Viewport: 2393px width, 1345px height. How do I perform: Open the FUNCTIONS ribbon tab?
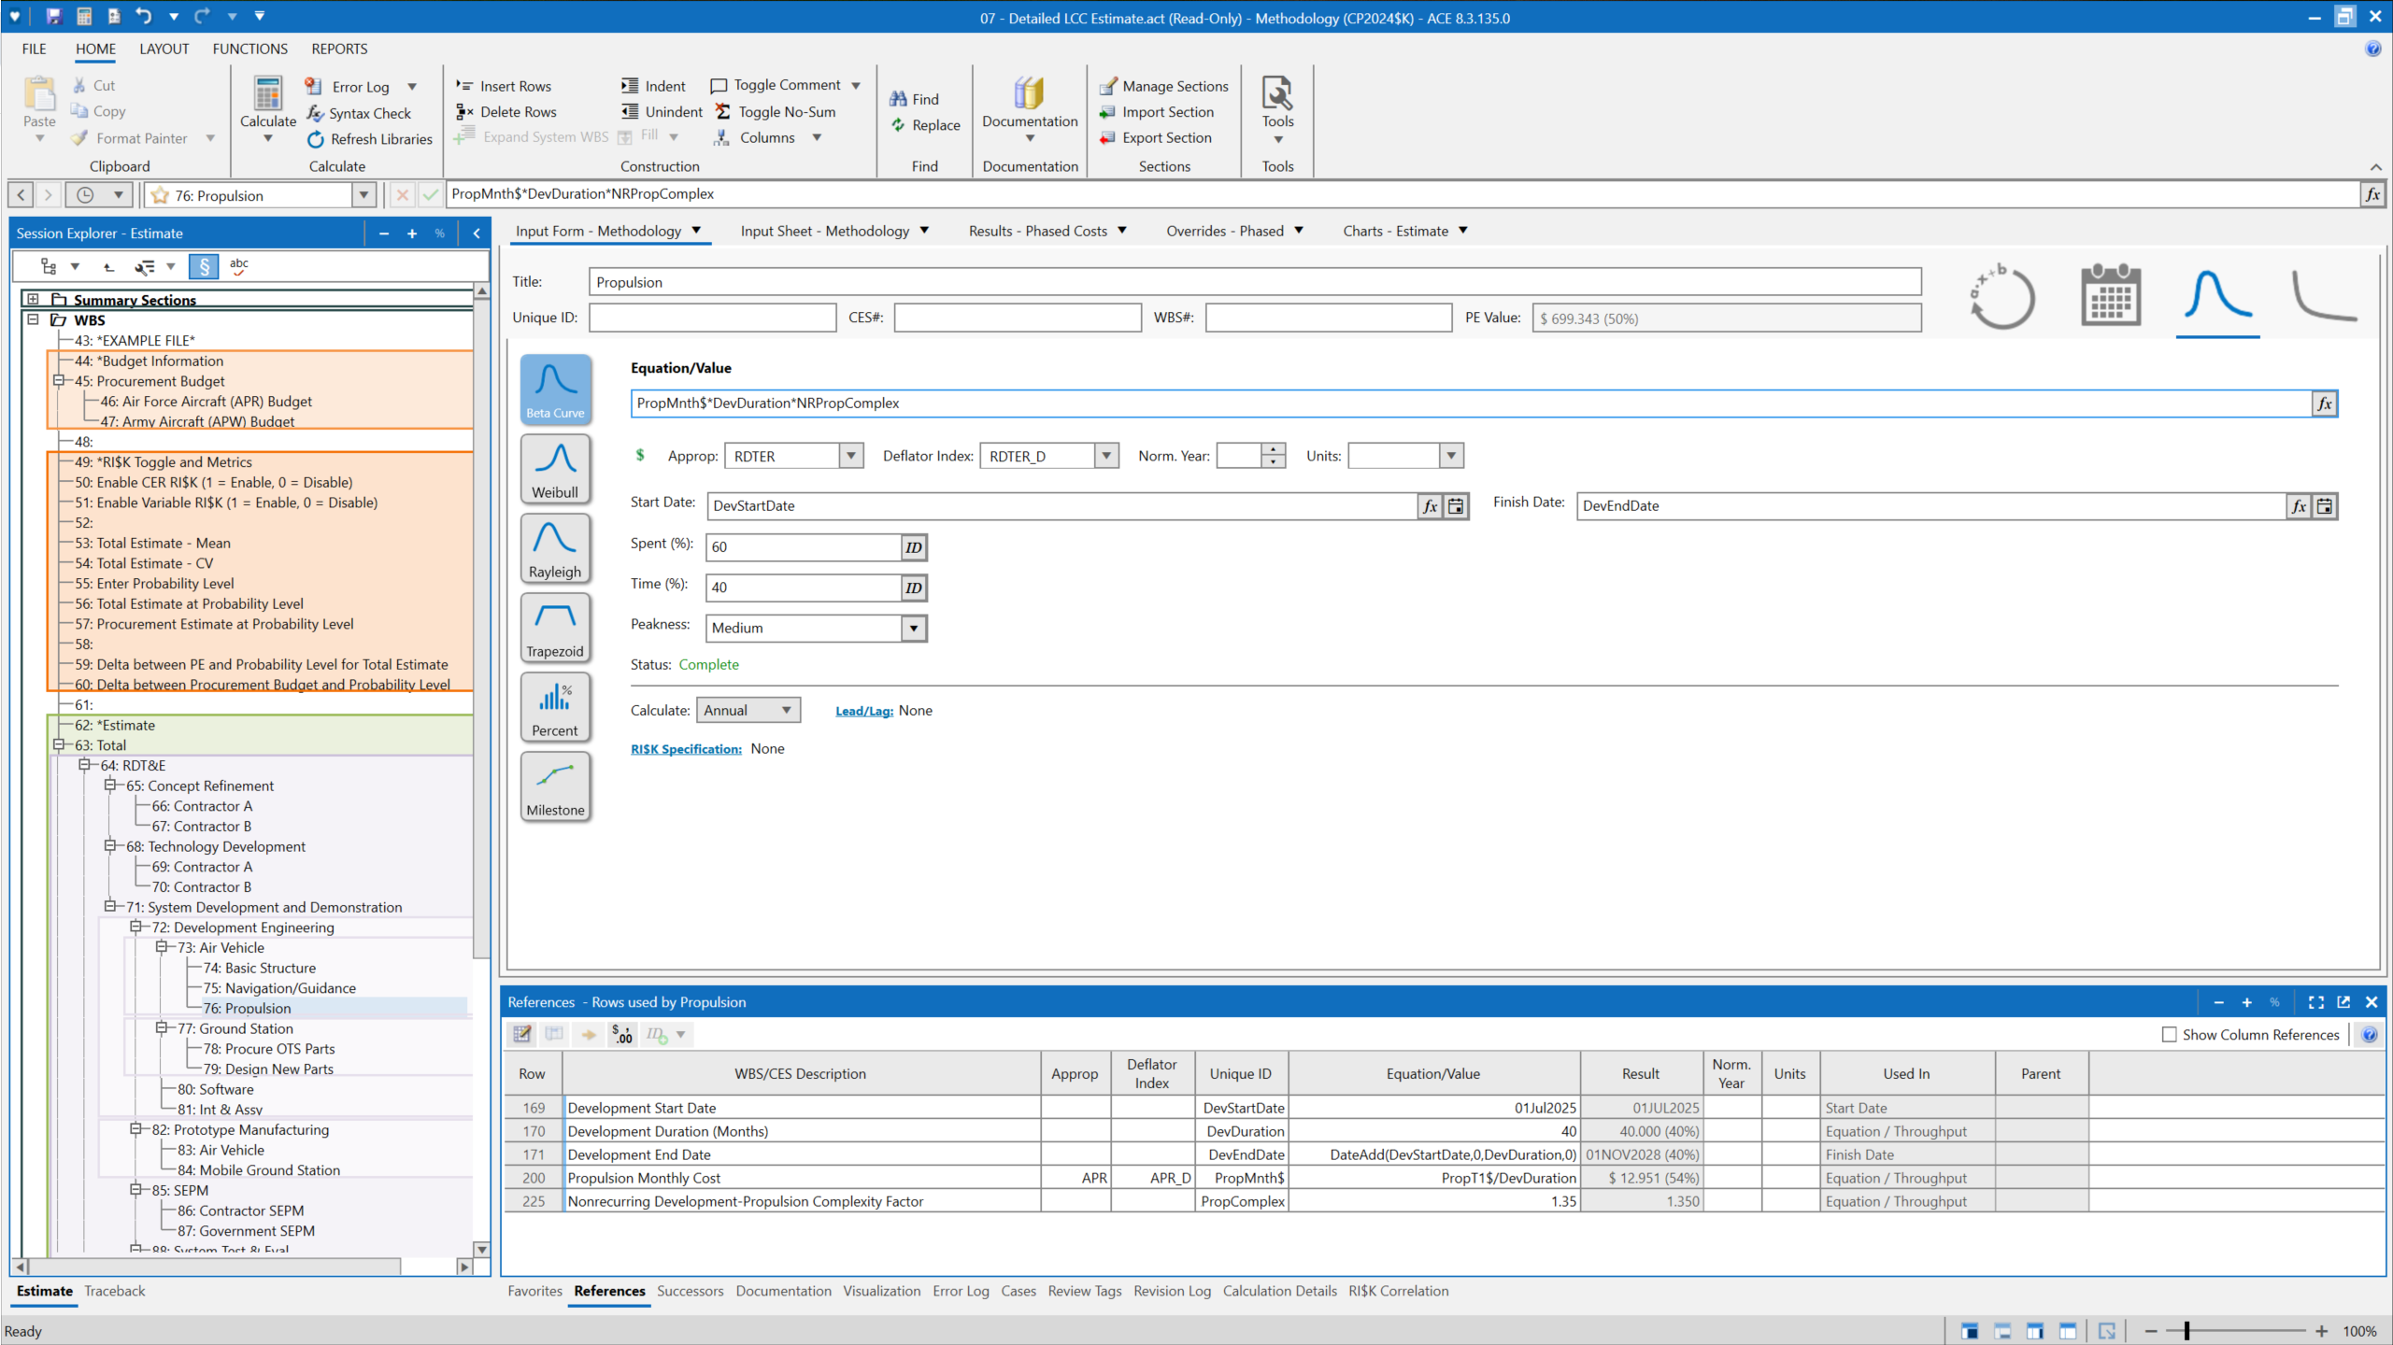249,49
